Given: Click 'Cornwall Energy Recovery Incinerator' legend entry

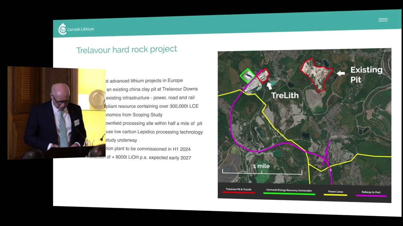Looking at the screenshot, I should tap(289, 190).
